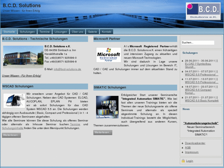Viewport: 224px width, 168px height.
Task: Open the AGB link
Action: coord(188,148)
